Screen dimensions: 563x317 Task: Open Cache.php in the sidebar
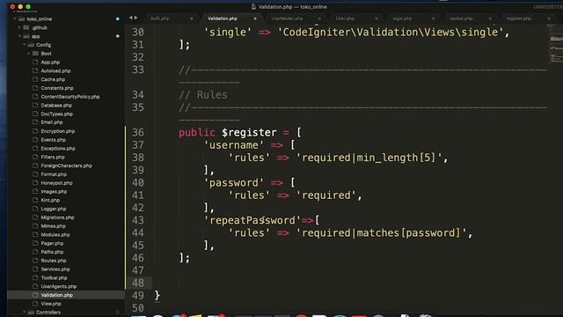tap(53, 79)
